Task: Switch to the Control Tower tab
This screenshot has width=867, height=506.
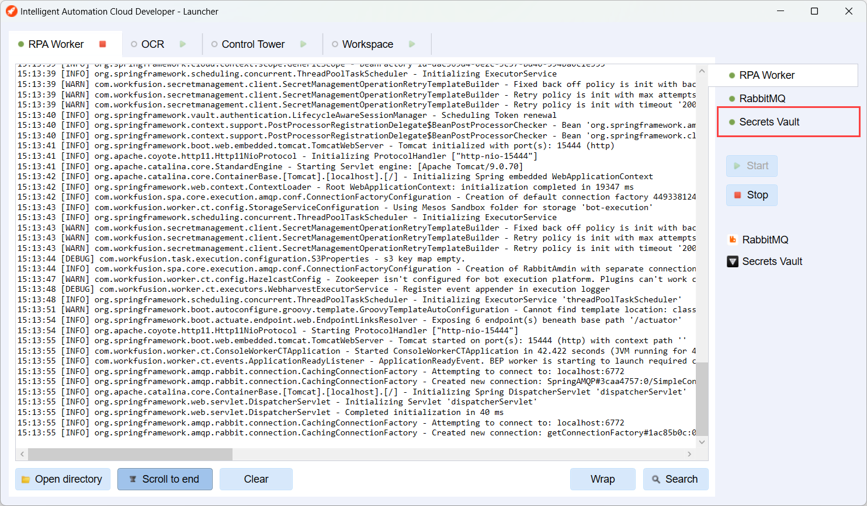Action: pos(253,44)
